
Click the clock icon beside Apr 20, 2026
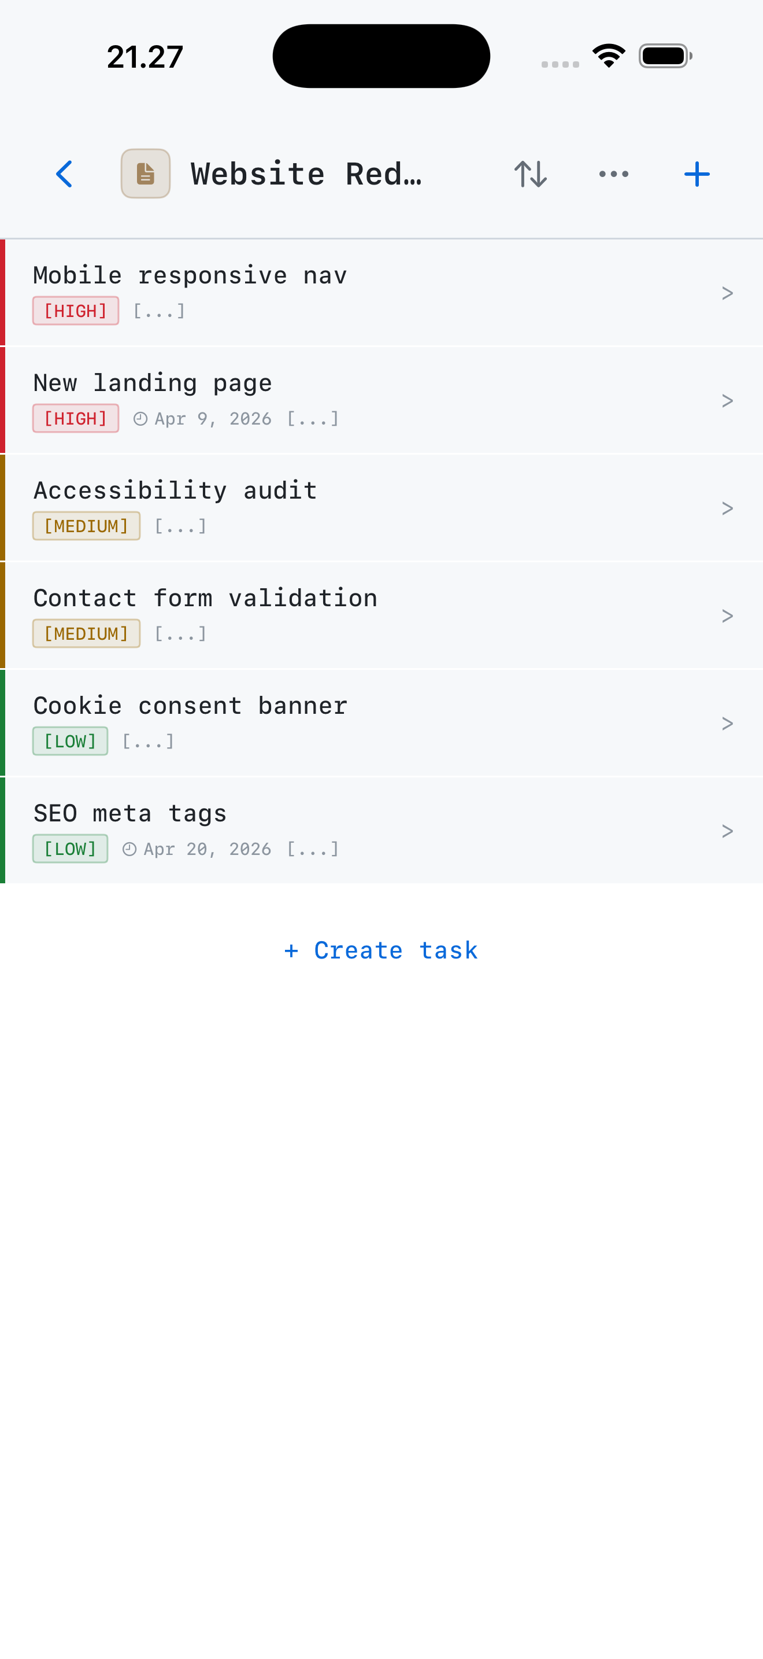(129, 850)
